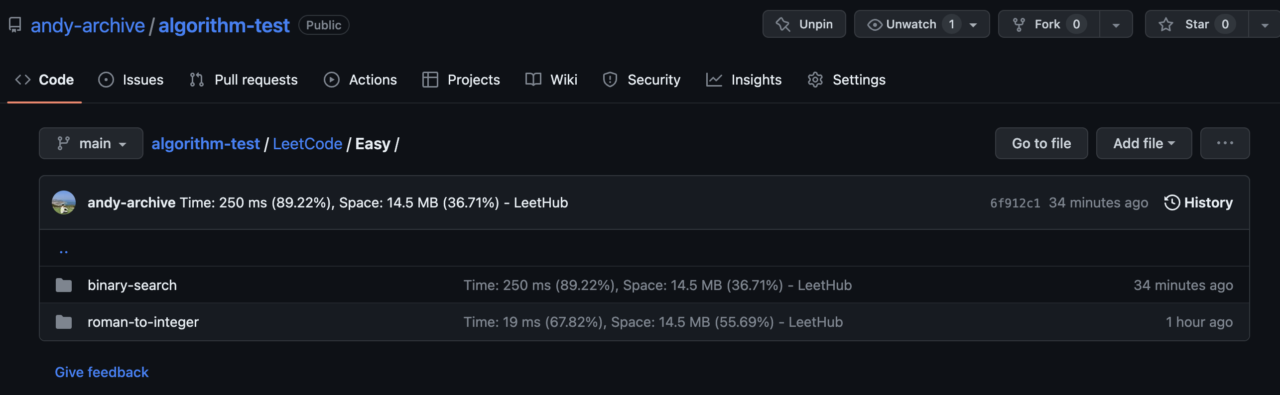
Task: Switch to the Code tab
Action: [x=44, y=80]
